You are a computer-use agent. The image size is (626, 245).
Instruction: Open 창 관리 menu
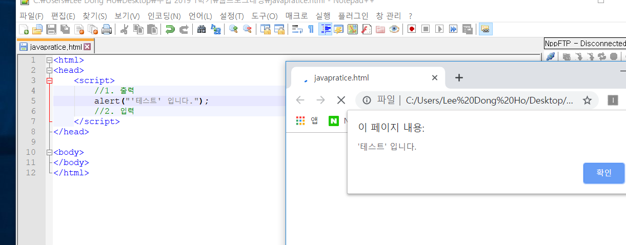pos(389,16)
